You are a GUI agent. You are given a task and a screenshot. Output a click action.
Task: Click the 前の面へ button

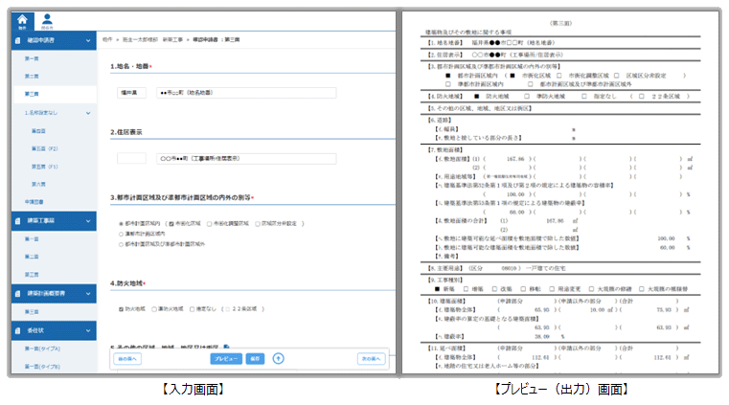[x=128, y=358]
